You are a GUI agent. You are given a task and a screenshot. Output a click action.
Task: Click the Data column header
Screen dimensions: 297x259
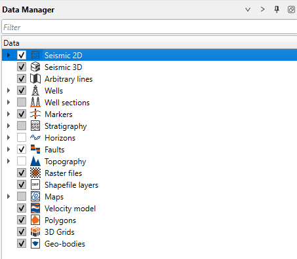tap(149, 43)
